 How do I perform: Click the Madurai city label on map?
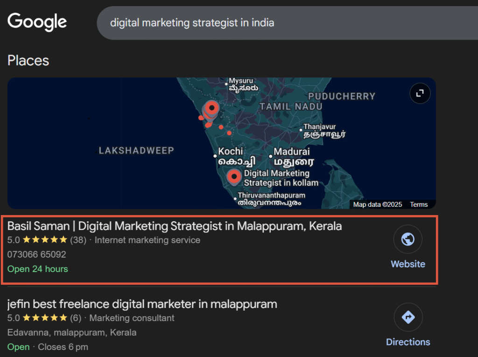(x=291, y=152)
